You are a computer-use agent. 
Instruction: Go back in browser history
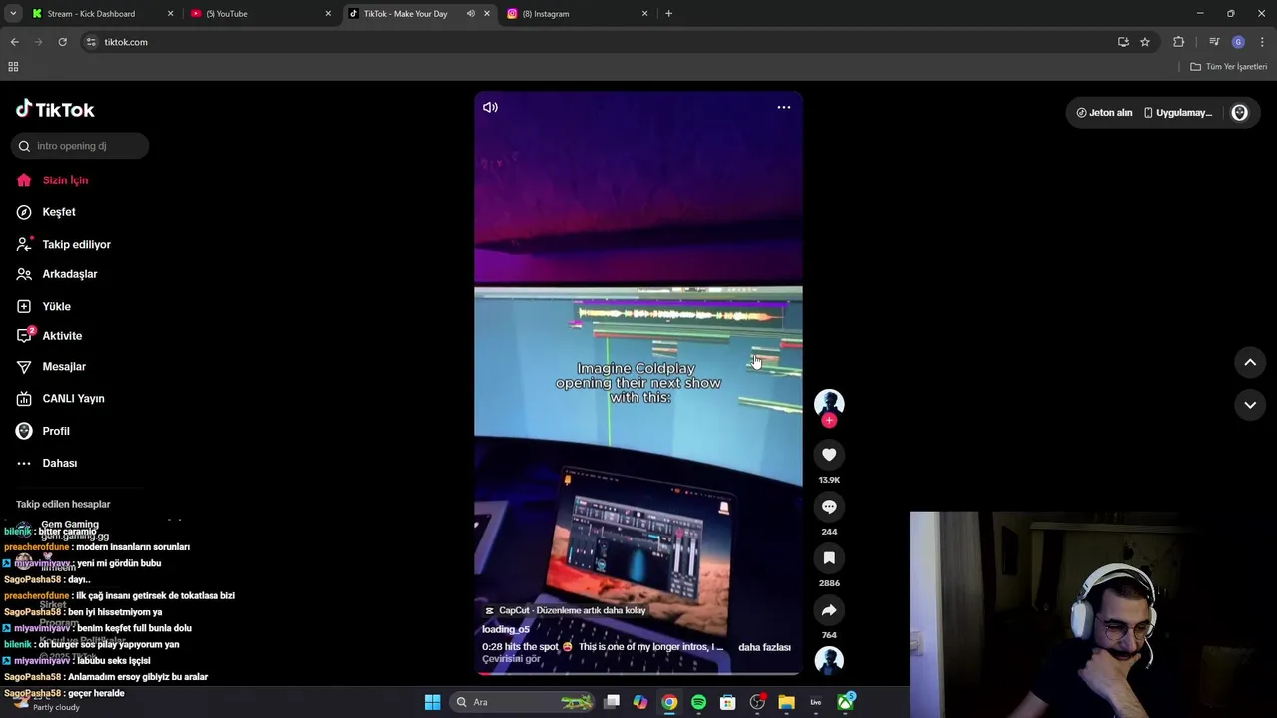tap(14, 42)
